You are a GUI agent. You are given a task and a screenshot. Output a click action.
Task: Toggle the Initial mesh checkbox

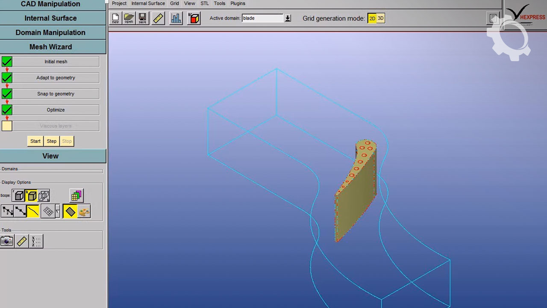(7, 62)
